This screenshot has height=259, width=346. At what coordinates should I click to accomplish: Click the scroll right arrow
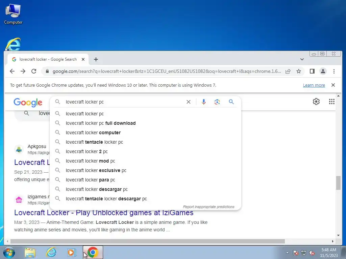(333, 241)
